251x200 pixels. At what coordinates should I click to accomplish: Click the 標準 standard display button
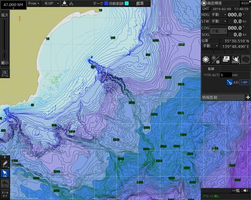tap(140, 3)
